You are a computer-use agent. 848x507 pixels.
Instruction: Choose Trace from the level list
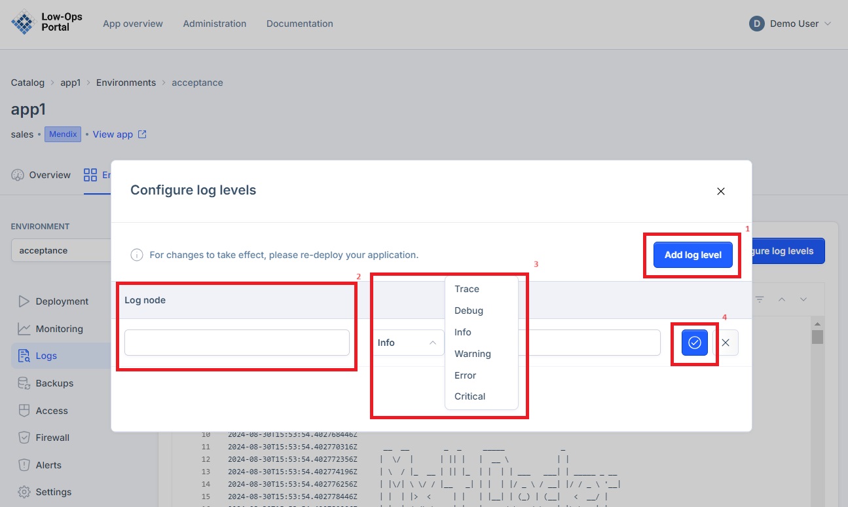click(467, 289)
